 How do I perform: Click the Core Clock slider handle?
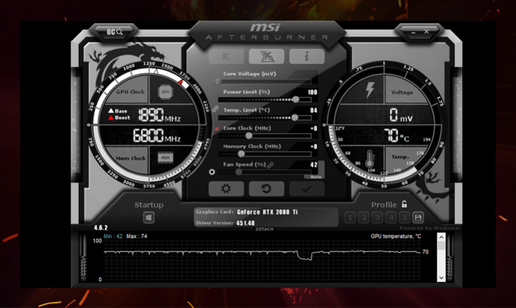[249, 135]
